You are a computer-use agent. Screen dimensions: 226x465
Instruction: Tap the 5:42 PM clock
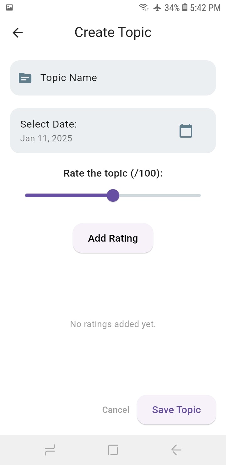click(205, 8)
